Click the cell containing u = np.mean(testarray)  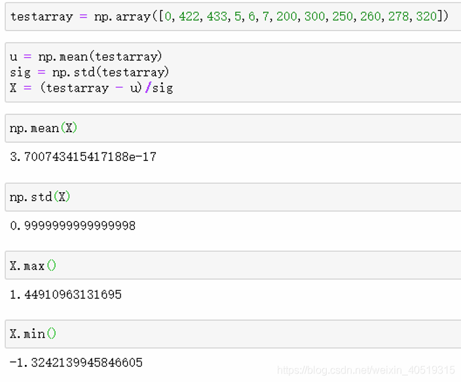point(233,72)
